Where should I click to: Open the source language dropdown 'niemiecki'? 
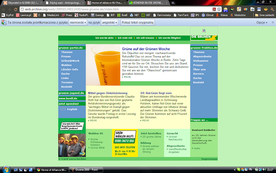(x=78, y=22)
